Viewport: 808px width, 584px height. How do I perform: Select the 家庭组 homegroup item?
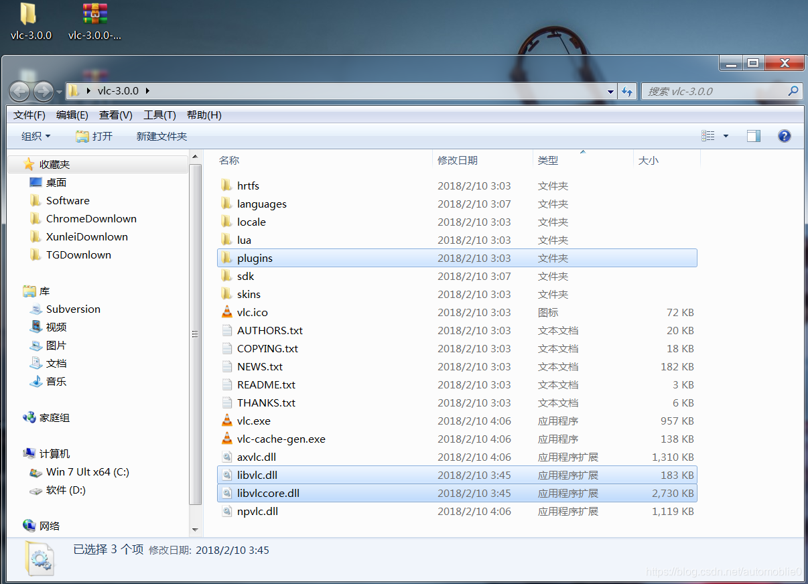[54, 417]
